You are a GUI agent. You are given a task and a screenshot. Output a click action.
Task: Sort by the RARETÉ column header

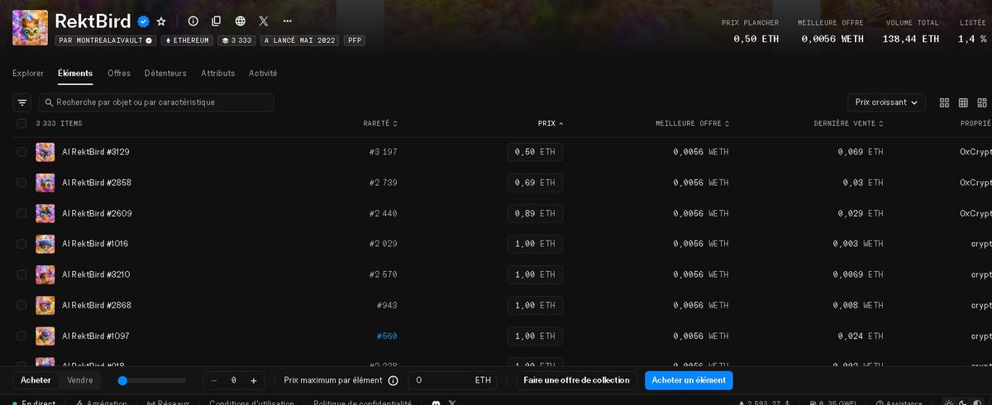[x=380, y=123]
